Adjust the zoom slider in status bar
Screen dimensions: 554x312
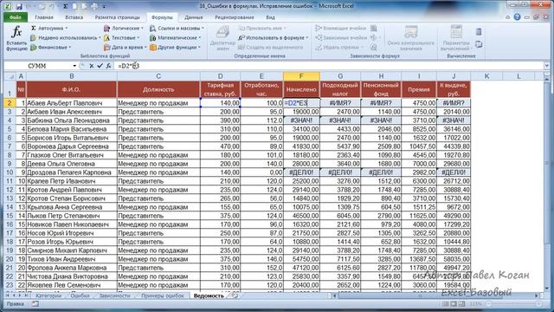514,304
